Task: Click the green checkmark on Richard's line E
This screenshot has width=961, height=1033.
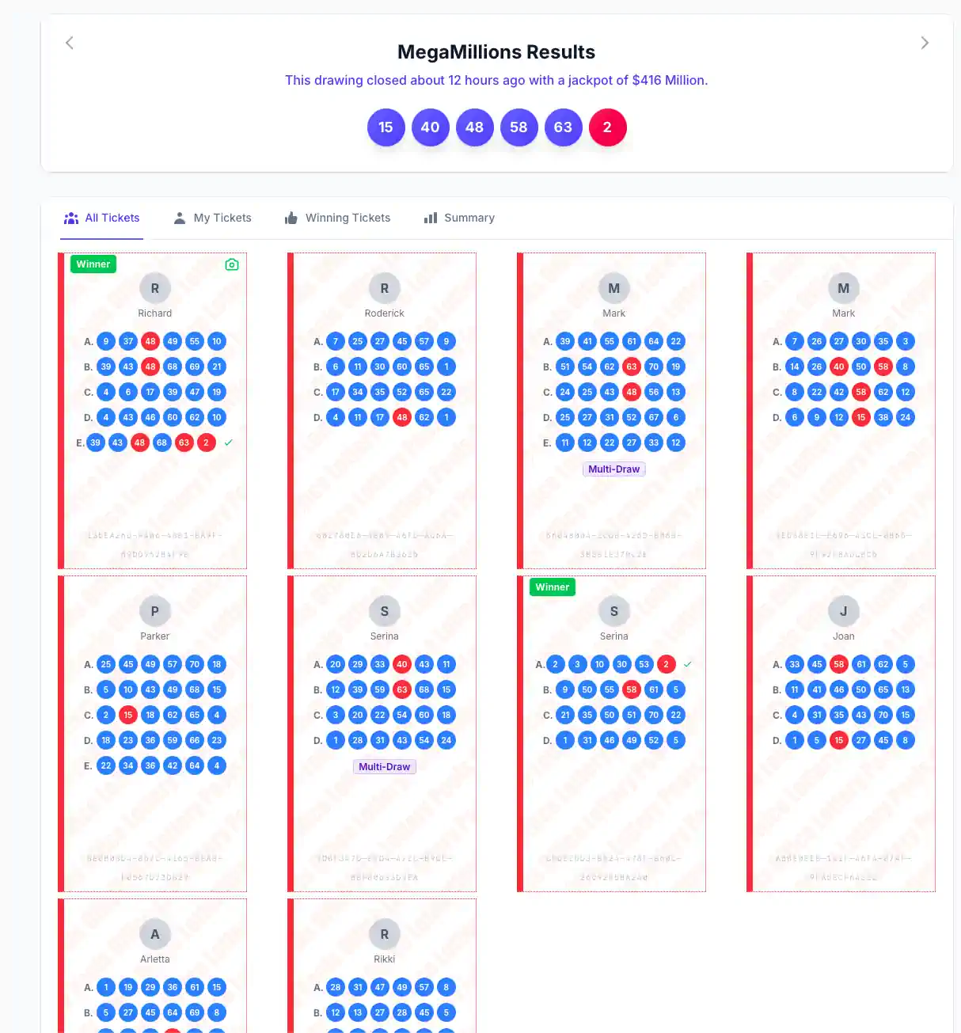Action: [x=229, y=442]
